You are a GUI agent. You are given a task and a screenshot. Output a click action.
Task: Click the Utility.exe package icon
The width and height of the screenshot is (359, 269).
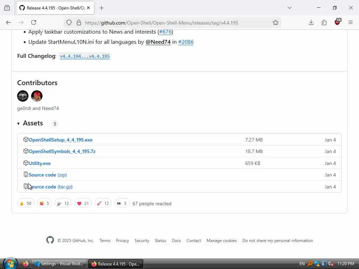26,163
